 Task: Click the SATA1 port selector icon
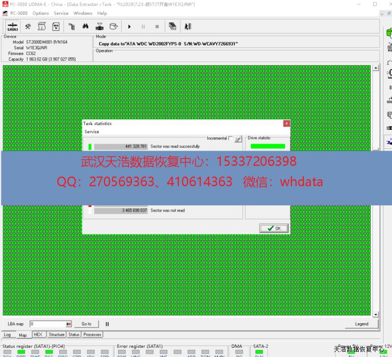coord(13,26)
